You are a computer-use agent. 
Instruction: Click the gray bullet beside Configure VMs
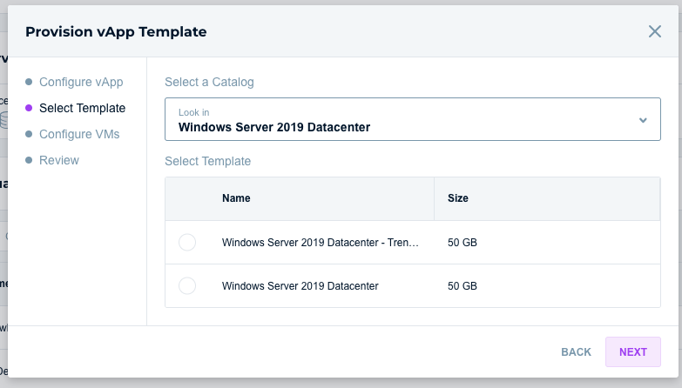click(29, 135)
